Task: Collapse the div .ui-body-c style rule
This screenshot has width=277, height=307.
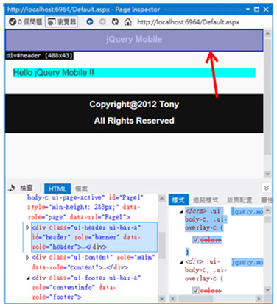Action: [181, 262]
